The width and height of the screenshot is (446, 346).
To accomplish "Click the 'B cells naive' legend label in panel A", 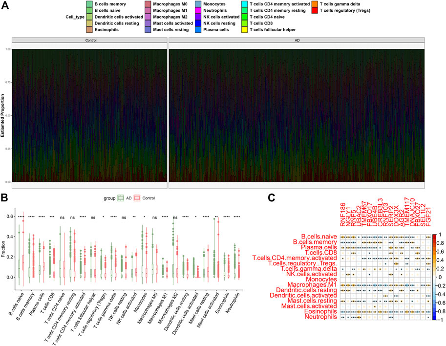I will pos(107,11).
